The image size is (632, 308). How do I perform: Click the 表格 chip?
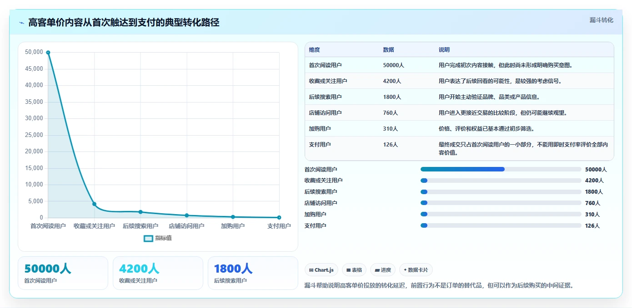tap(354, 270)
